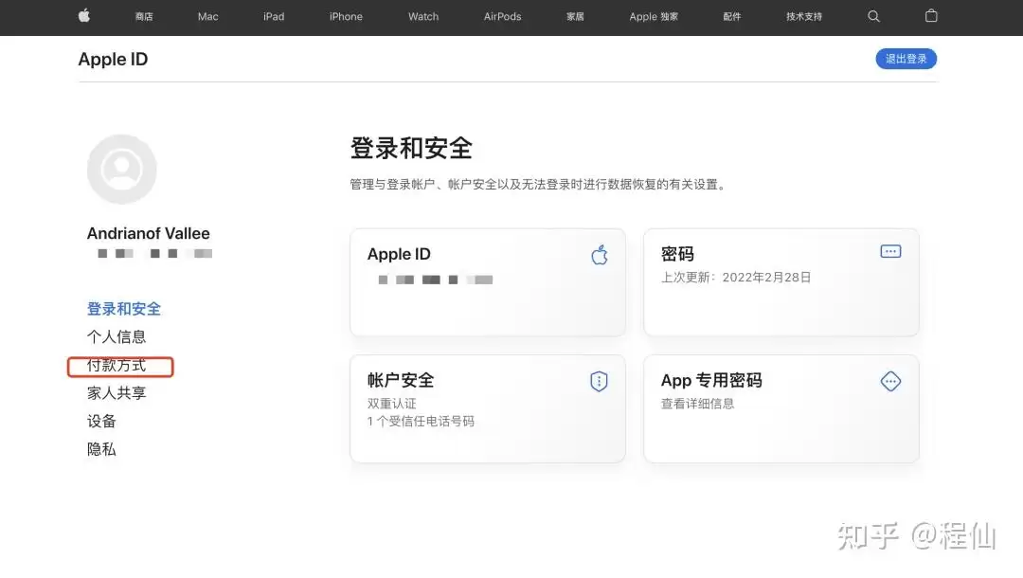This screenshot has width=1023, height=578.
Task: Click the blue Apple icon on the Apple ID card
Action: [x=599, y=254]
